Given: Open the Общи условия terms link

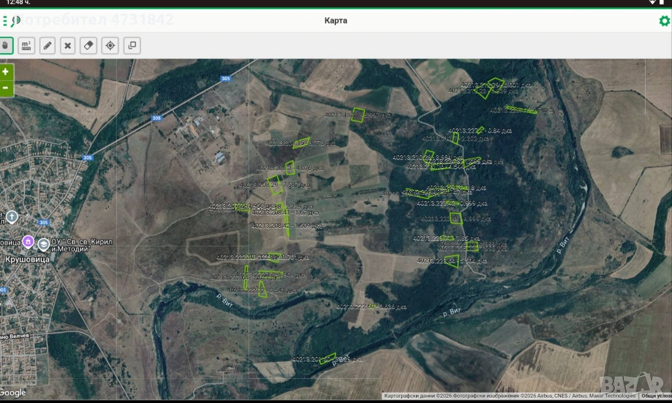Looking at the screenshot, I should [x=653, y=396].
